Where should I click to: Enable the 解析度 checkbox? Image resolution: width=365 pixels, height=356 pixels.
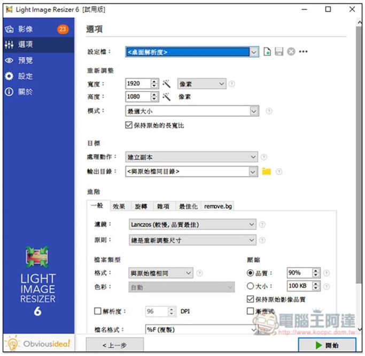click(97, 311)
